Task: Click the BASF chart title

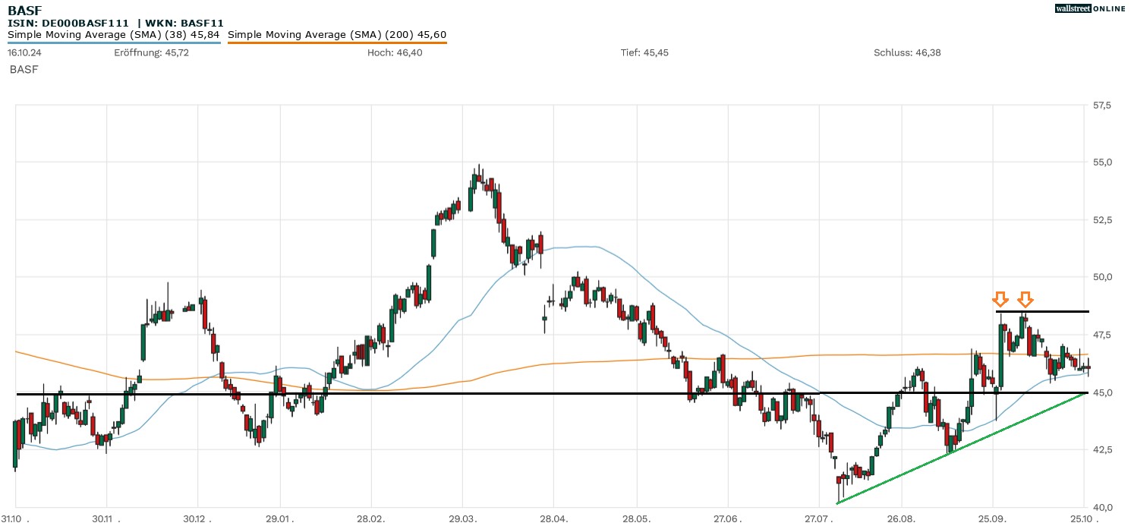Action: pyautogui.click(x=24, y=11)
